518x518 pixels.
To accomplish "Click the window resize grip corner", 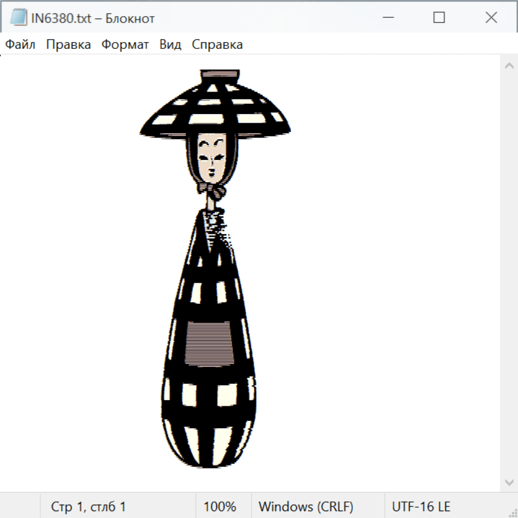I will click(x=512, y=512).
